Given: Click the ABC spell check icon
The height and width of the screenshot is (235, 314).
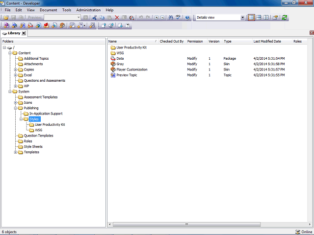Looking at the screenshot, I should [178, 18].
